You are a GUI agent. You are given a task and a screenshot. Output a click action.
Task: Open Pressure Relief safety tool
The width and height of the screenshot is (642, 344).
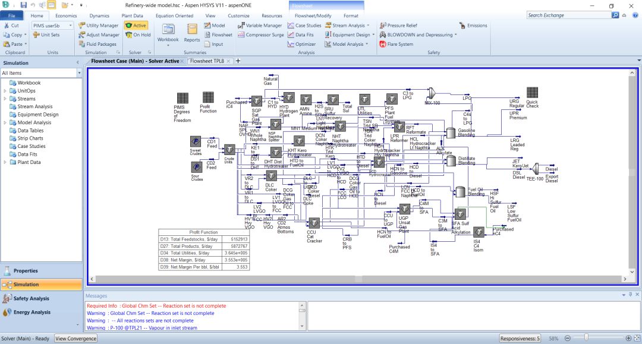coord(398,26)
